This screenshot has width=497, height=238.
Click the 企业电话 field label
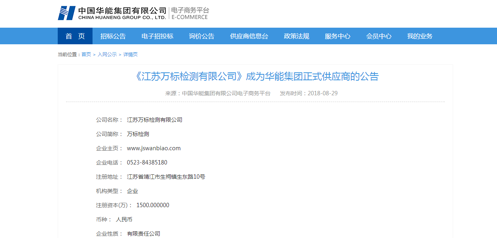coord(110,162)
